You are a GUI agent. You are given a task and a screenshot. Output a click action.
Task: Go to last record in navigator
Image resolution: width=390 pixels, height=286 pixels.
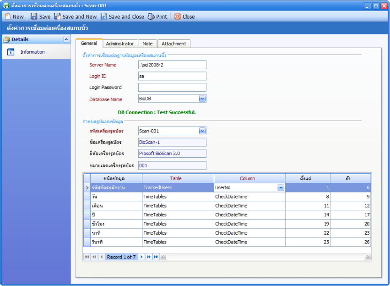tap(156, 257)
